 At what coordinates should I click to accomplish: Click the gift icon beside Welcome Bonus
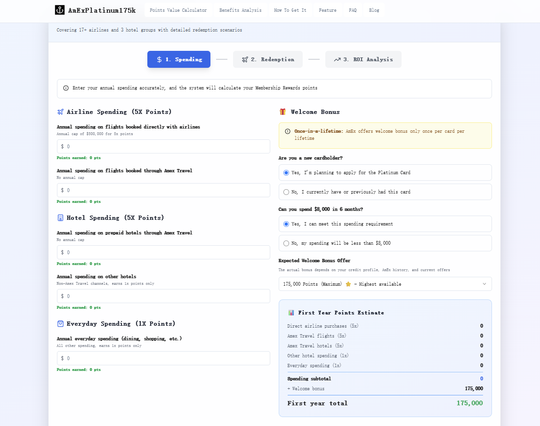pyautogui.click(x=282, y=112)
